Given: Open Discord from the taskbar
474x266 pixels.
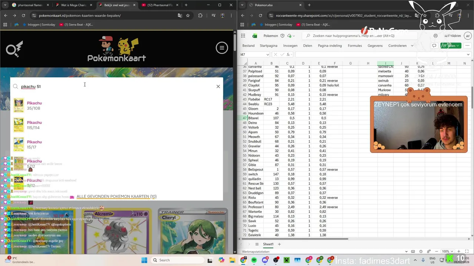Looking at the screenshot, I should click(x=265, y=260).
